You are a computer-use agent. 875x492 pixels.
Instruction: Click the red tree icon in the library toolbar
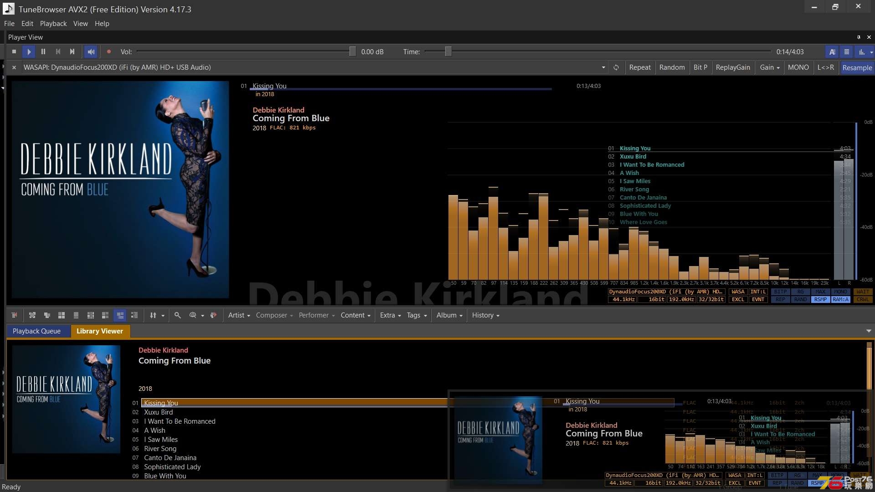pyautogui.click(x=213, y=315)
